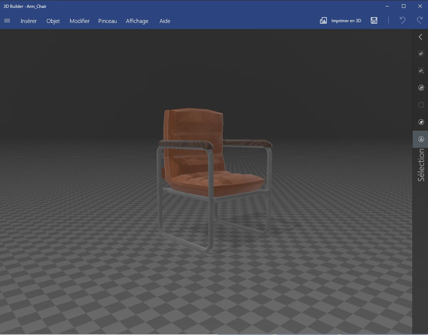
Task: Maximize the 3D Builder window
Action: pyautogui.click(x=403, y=6)
